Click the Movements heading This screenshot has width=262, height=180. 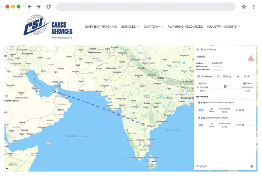[202, 97]
